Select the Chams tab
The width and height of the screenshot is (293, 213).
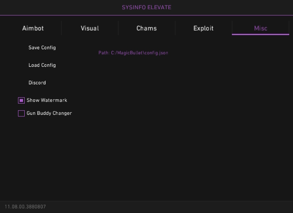click(146, 28)
